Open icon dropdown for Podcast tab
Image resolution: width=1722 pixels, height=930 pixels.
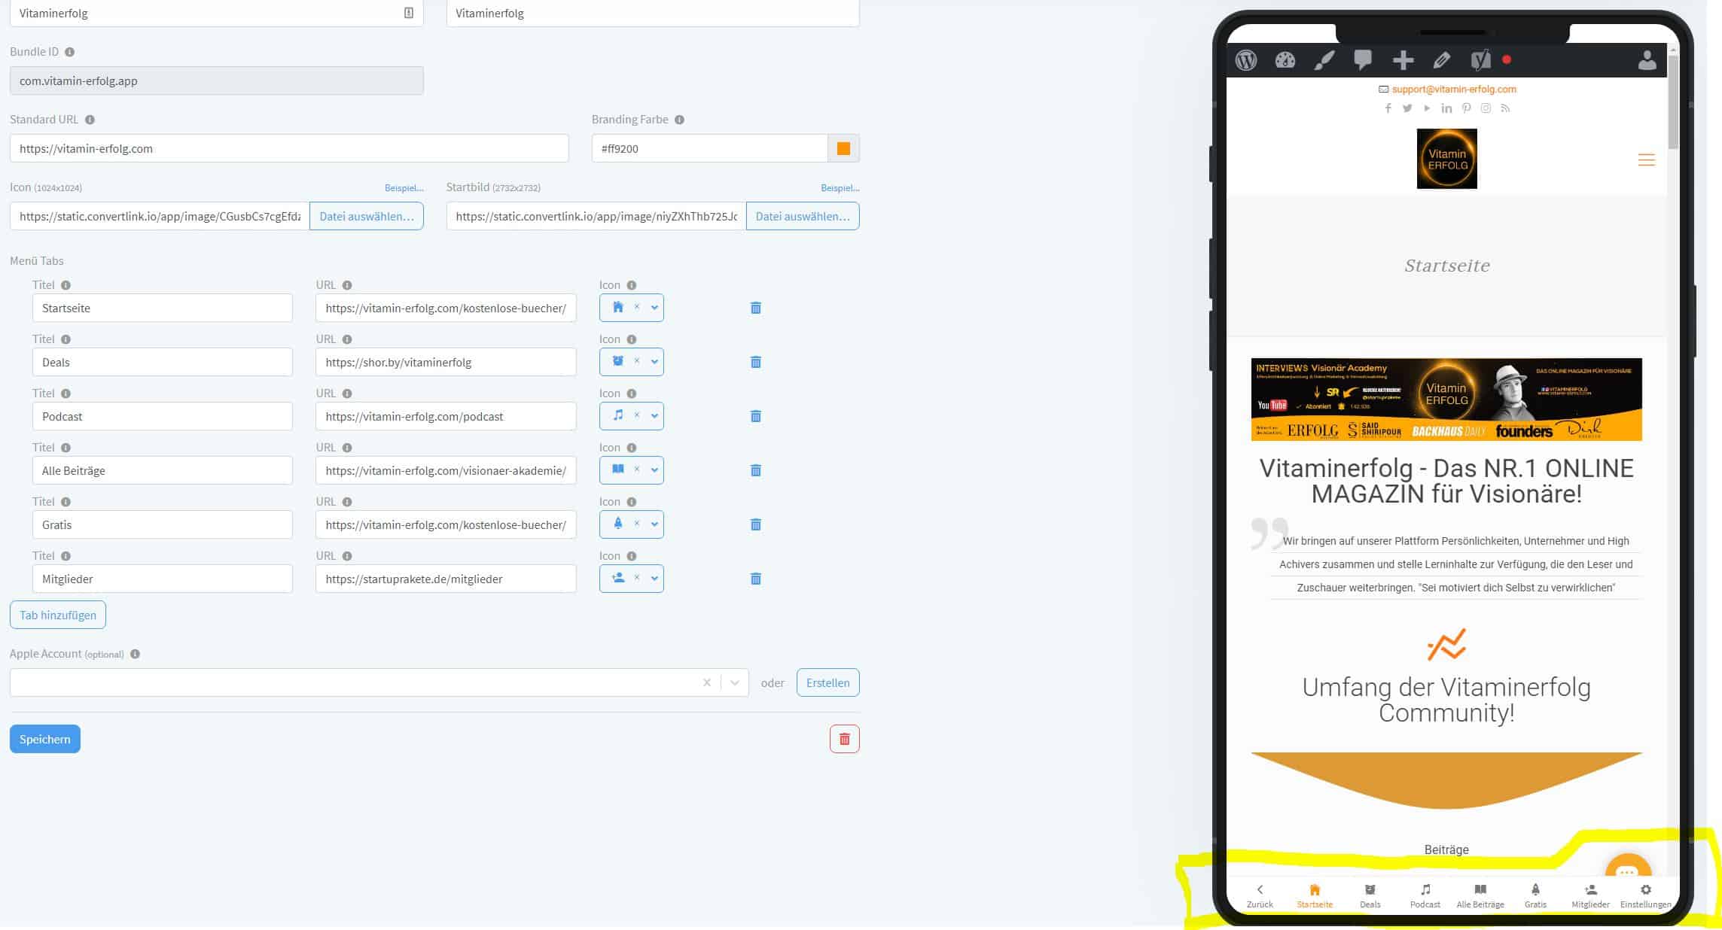pos(654,416)
